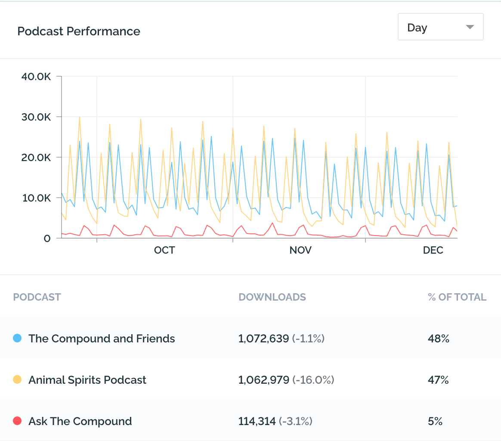The height and width of the screenshot is (441, 501).
Task: Sort by the PODCAST column header
Action: pyautogui.click(x=37, y=297)
